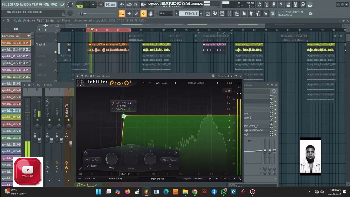350x197 pixels.
Task: Adjust the Q knob
Action: tap(150, 159)
